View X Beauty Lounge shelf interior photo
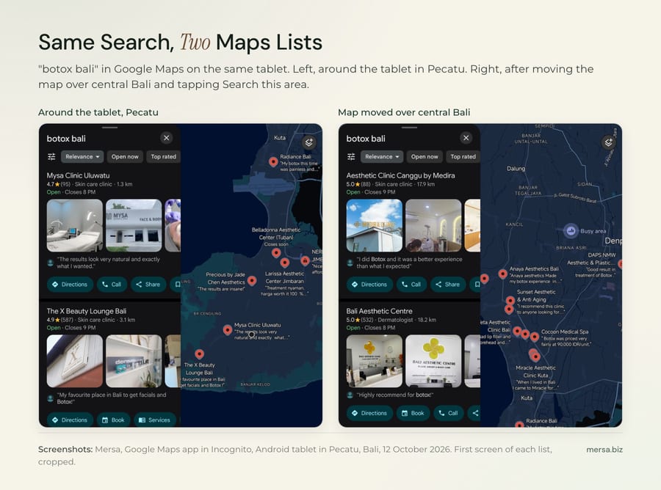661x490 pixels. [x=134, y=361]
